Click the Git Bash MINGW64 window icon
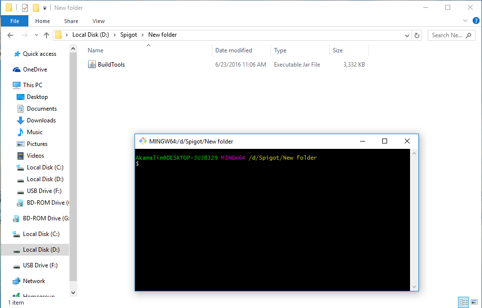The image size is (482, 308). coord(142,141)
